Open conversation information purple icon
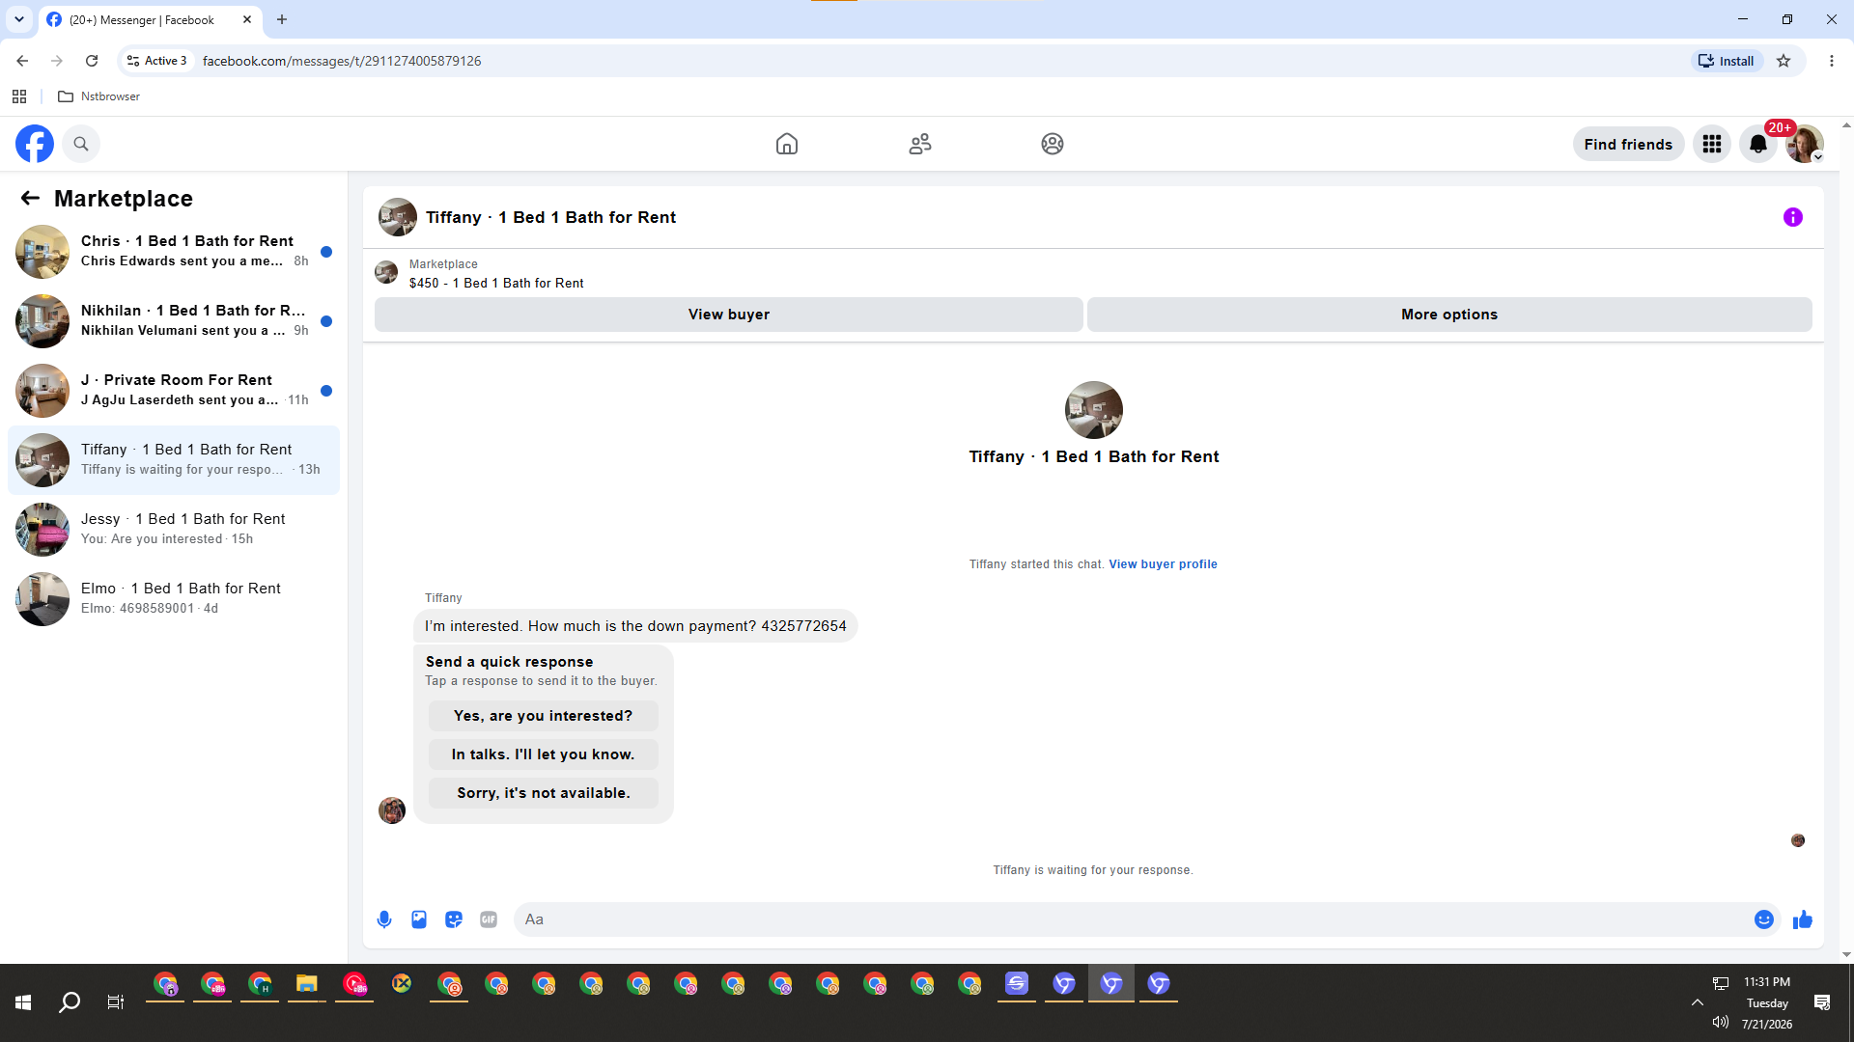Viewport: 1854px width, 1042px height. click(x=1793, y=217)
